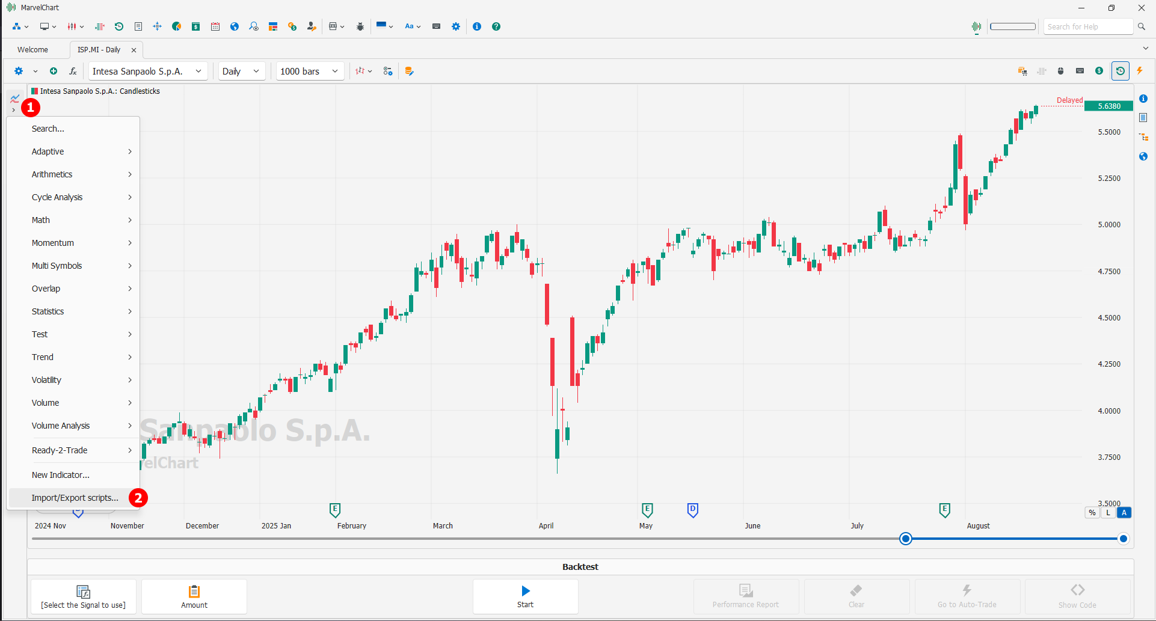This screenshot has width=1156, height=621.
Task: Click the left timeline range slider handle
Action: pyautogui.click(x=906, y=539)
